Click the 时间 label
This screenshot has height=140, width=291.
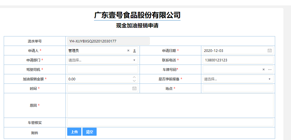pyautogui.click(x=33, y=88)
